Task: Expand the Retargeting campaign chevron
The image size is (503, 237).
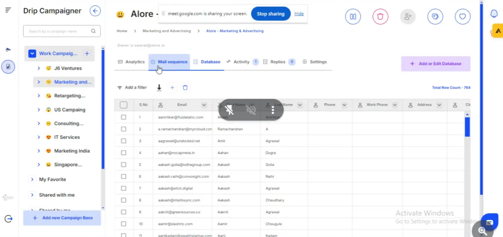Action: click(39, 96)
